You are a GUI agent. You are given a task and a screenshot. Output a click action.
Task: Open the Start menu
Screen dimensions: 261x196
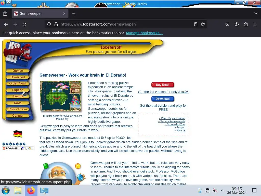[x=6, y=190]
